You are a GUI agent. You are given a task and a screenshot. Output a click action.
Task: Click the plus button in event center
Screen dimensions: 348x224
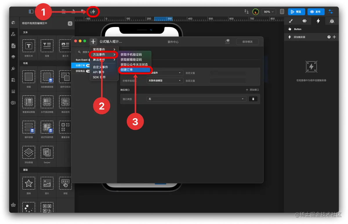point(93,41)
